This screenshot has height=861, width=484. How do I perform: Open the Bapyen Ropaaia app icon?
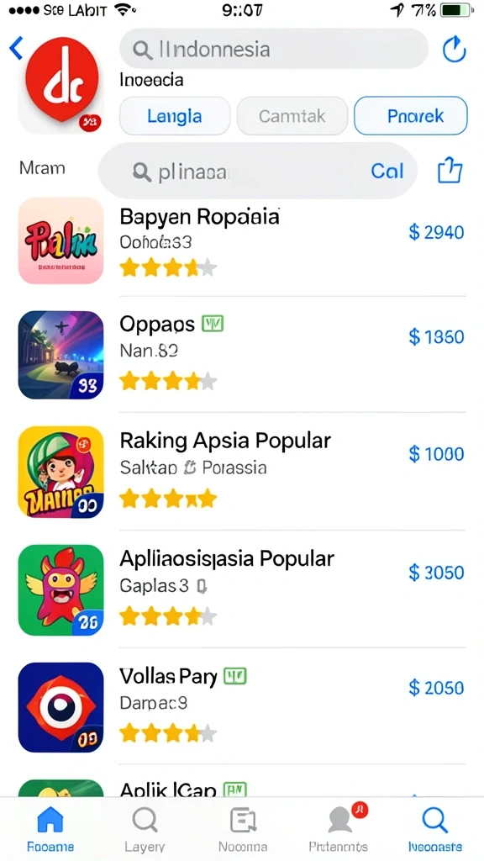[x=60, y=240]
